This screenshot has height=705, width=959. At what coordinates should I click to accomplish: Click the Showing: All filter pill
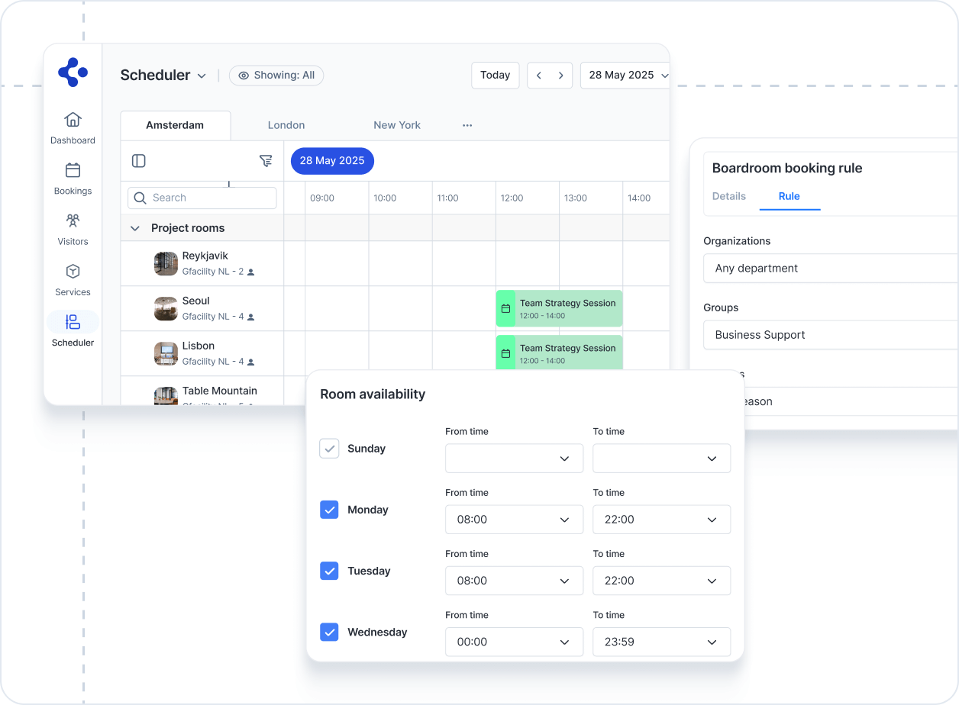coord(276,76)
